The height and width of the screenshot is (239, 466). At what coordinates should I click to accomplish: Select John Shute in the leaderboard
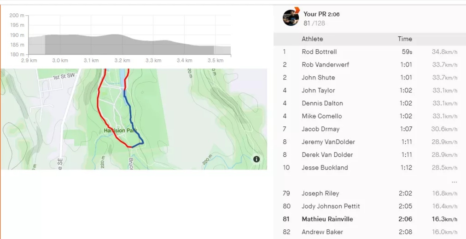318,78
